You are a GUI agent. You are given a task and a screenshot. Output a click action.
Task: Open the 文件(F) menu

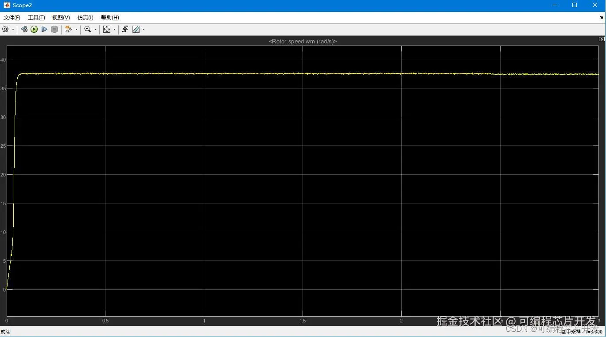tap(12, 18)
